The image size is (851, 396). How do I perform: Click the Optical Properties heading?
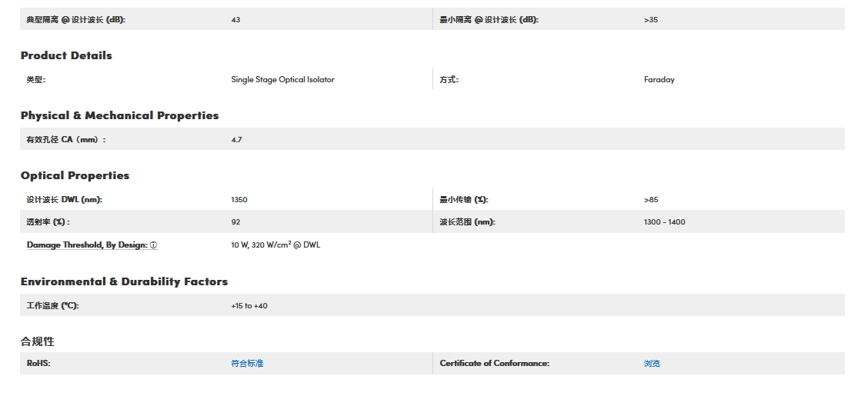75,175
